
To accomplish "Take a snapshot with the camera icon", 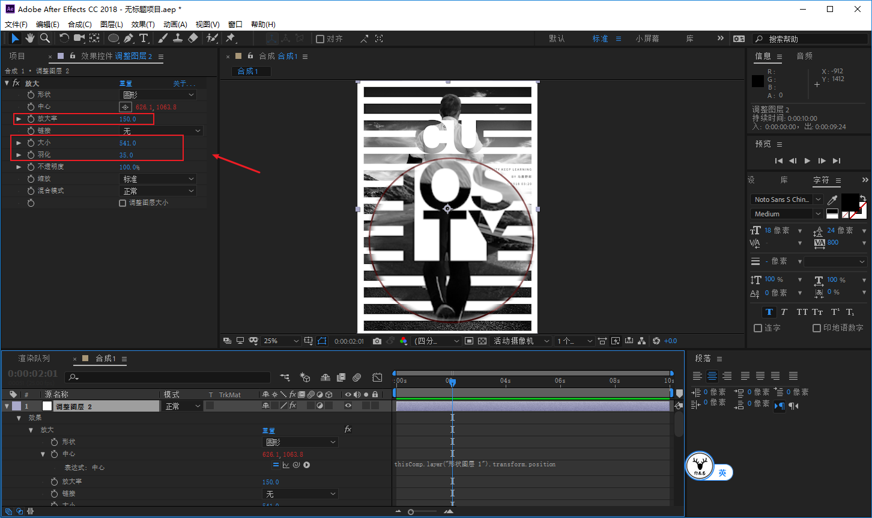I will 377,341.
